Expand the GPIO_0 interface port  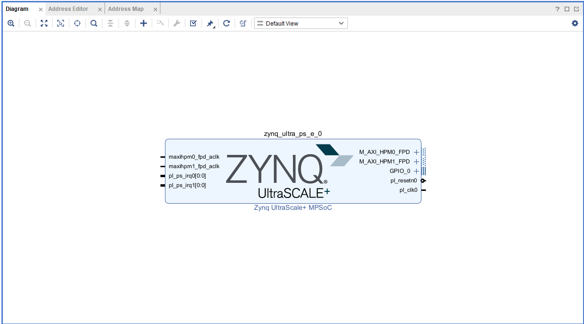[416, 171]
